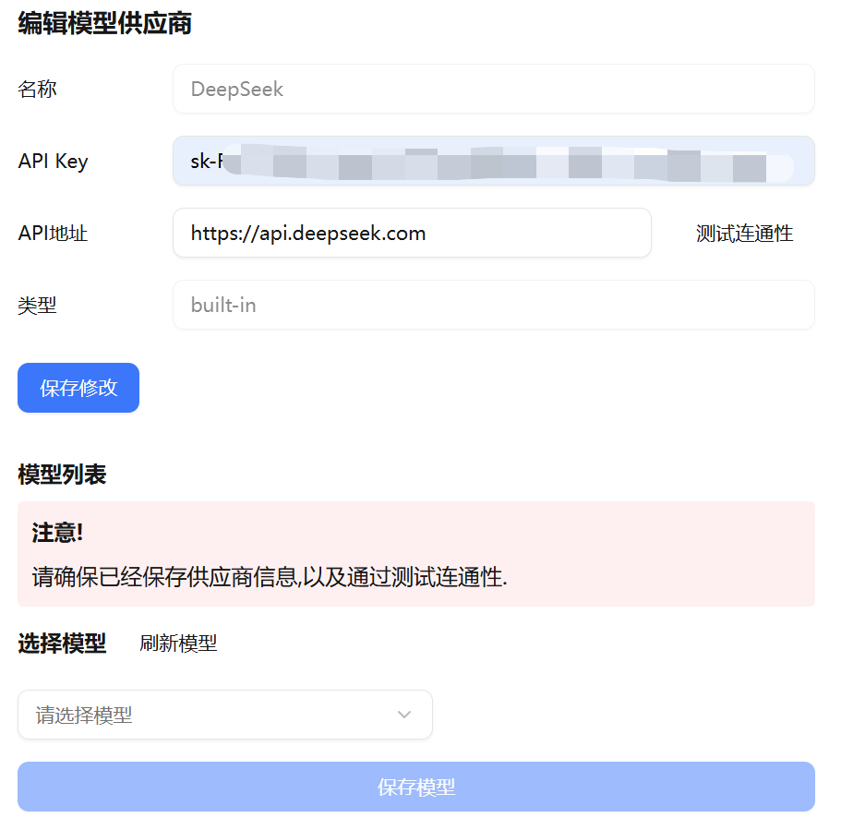The image size is (853, 830).
Task: Edit the API地址 URL input field
Action: pyautogui.click(x=412, y=234)
